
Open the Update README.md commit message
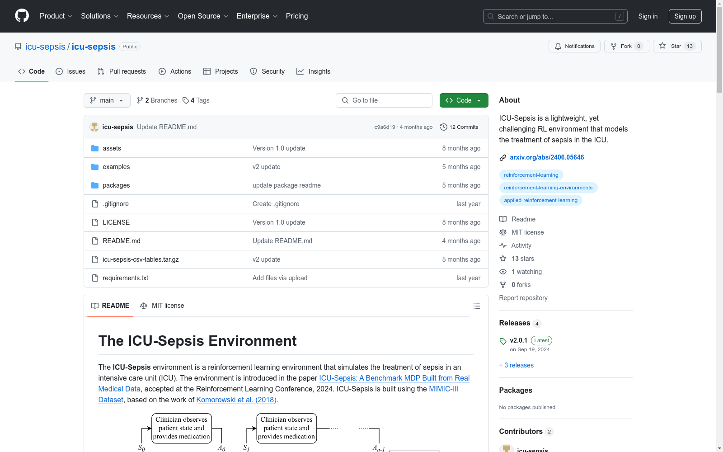tap(167, 127)
